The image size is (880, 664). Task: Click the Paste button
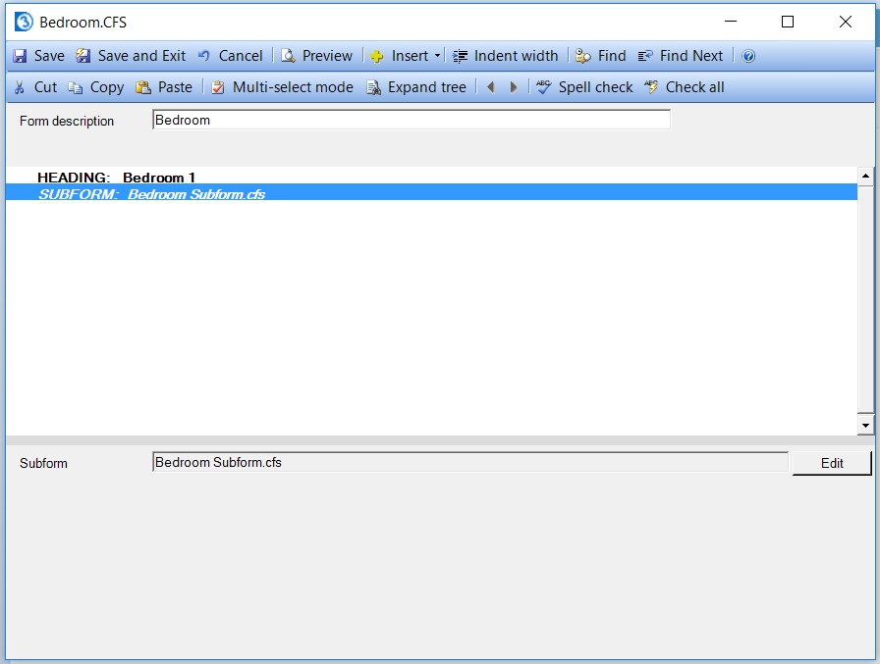(164, 87)
